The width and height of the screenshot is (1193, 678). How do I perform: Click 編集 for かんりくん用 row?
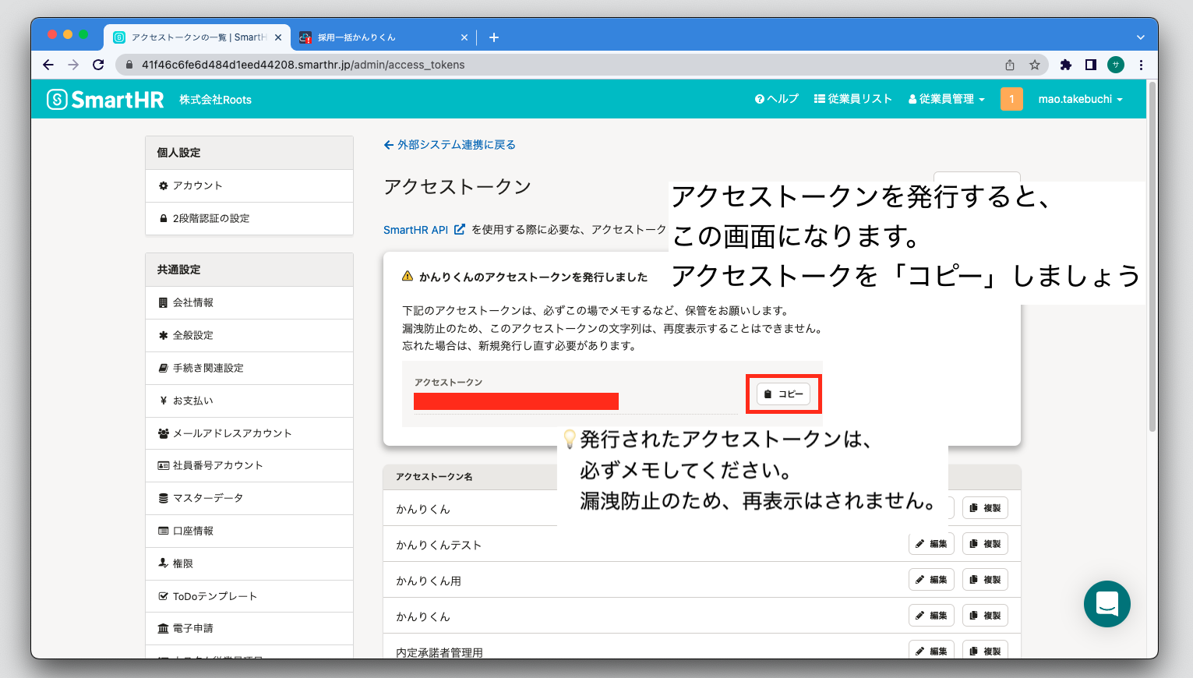pyautogui.click(x=932, y=580)
